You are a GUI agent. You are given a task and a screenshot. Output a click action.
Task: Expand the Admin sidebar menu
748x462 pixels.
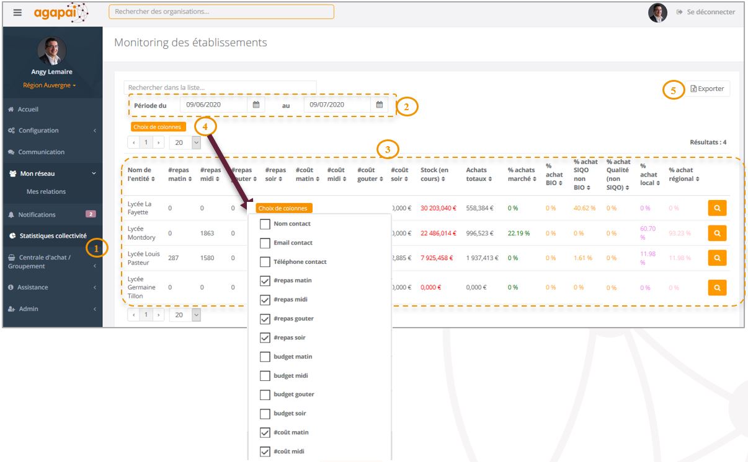[51, 309]
